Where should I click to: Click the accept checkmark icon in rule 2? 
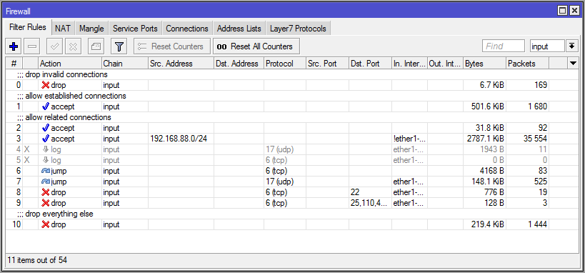coord(46,128)
